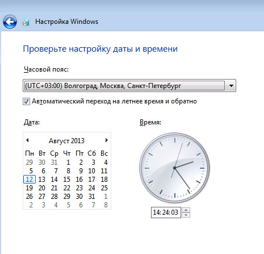Screen dimensions: 264x254
Task: Select August 15 in the calendar
Action: pyautogui.click(x=66, y=180)
